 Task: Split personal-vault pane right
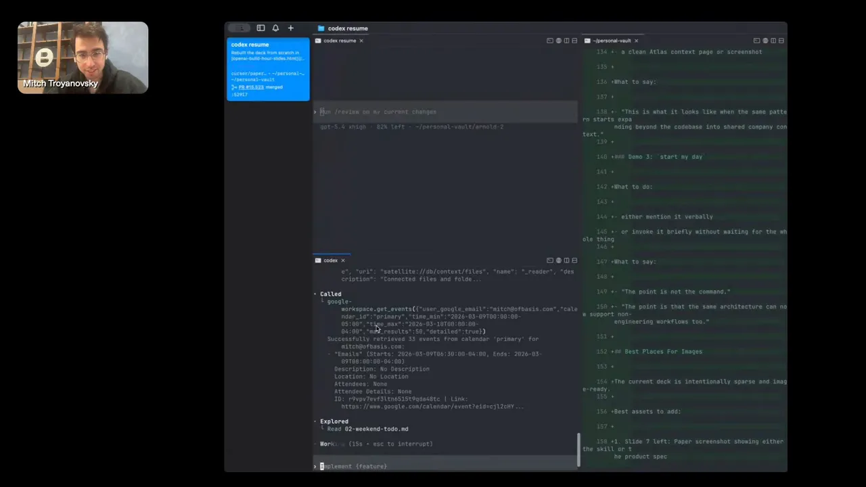tap(773, 41)
